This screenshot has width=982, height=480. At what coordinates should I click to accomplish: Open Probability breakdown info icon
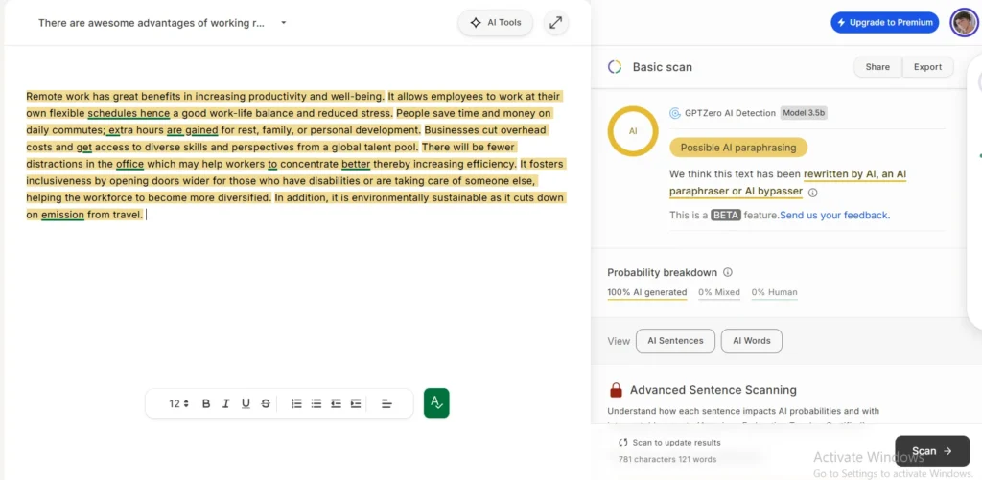[728, 272]
